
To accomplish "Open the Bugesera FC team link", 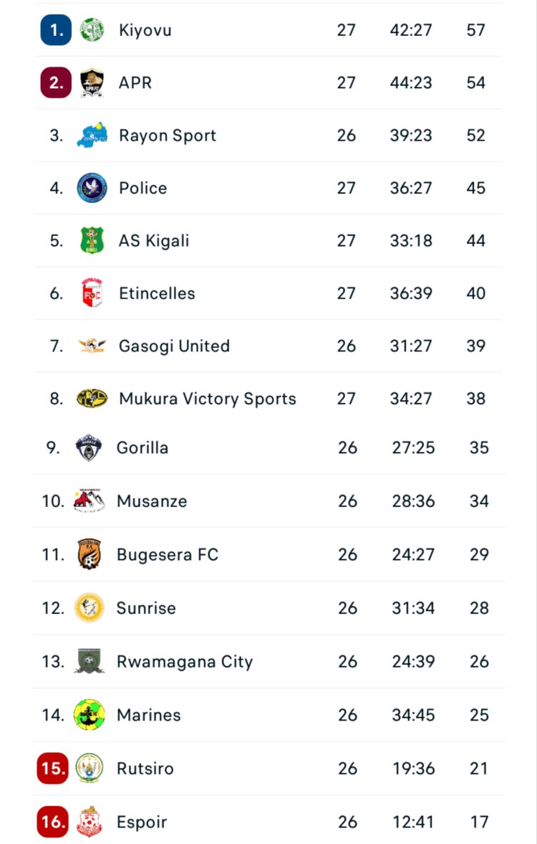I will point(167,554).
